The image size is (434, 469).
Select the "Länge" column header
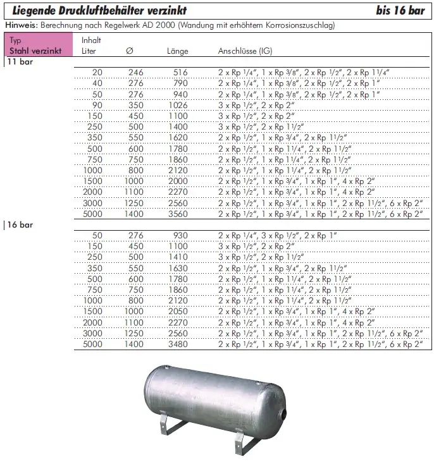(178, 51)
